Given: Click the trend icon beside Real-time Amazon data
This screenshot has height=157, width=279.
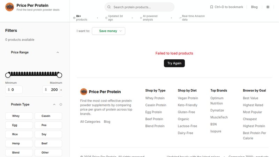Looking at the screenshot, I should pos(180,18).
